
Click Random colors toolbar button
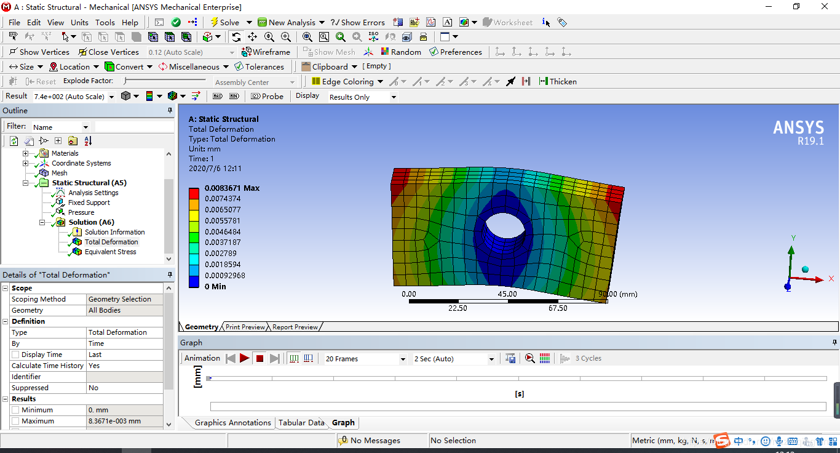click(401, 52)
